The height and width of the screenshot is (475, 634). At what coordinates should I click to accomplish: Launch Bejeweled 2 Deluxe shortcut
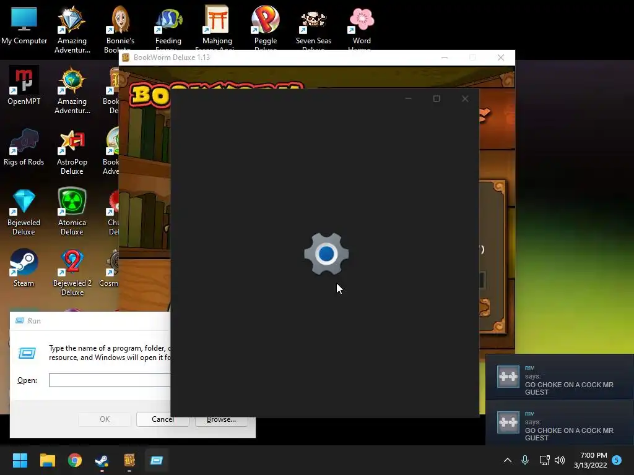coord(72,272)
